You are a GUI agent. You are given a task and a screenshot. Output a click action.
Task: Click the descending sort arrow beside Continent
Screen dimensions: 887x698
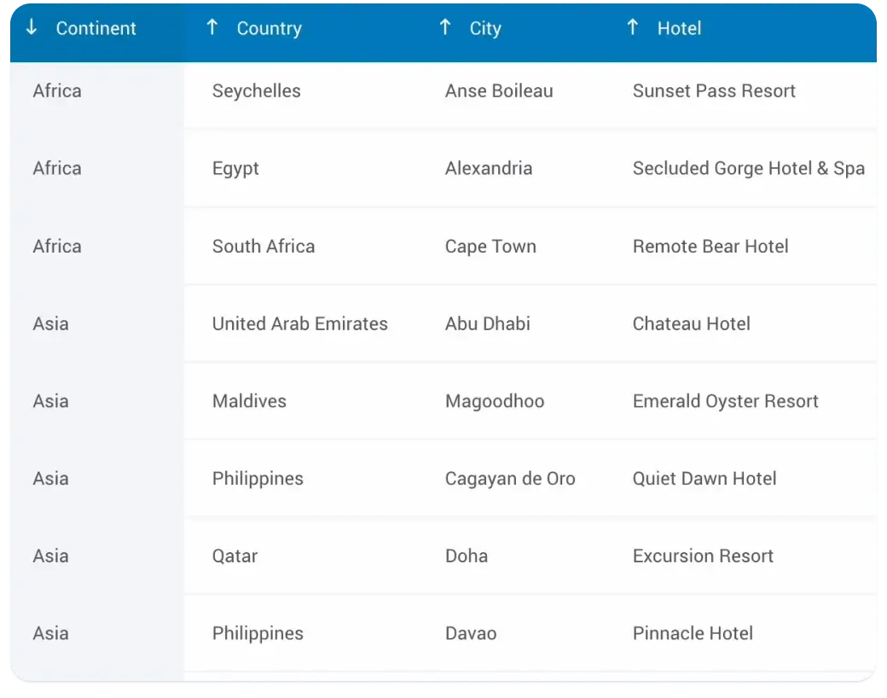pos(32,27)
